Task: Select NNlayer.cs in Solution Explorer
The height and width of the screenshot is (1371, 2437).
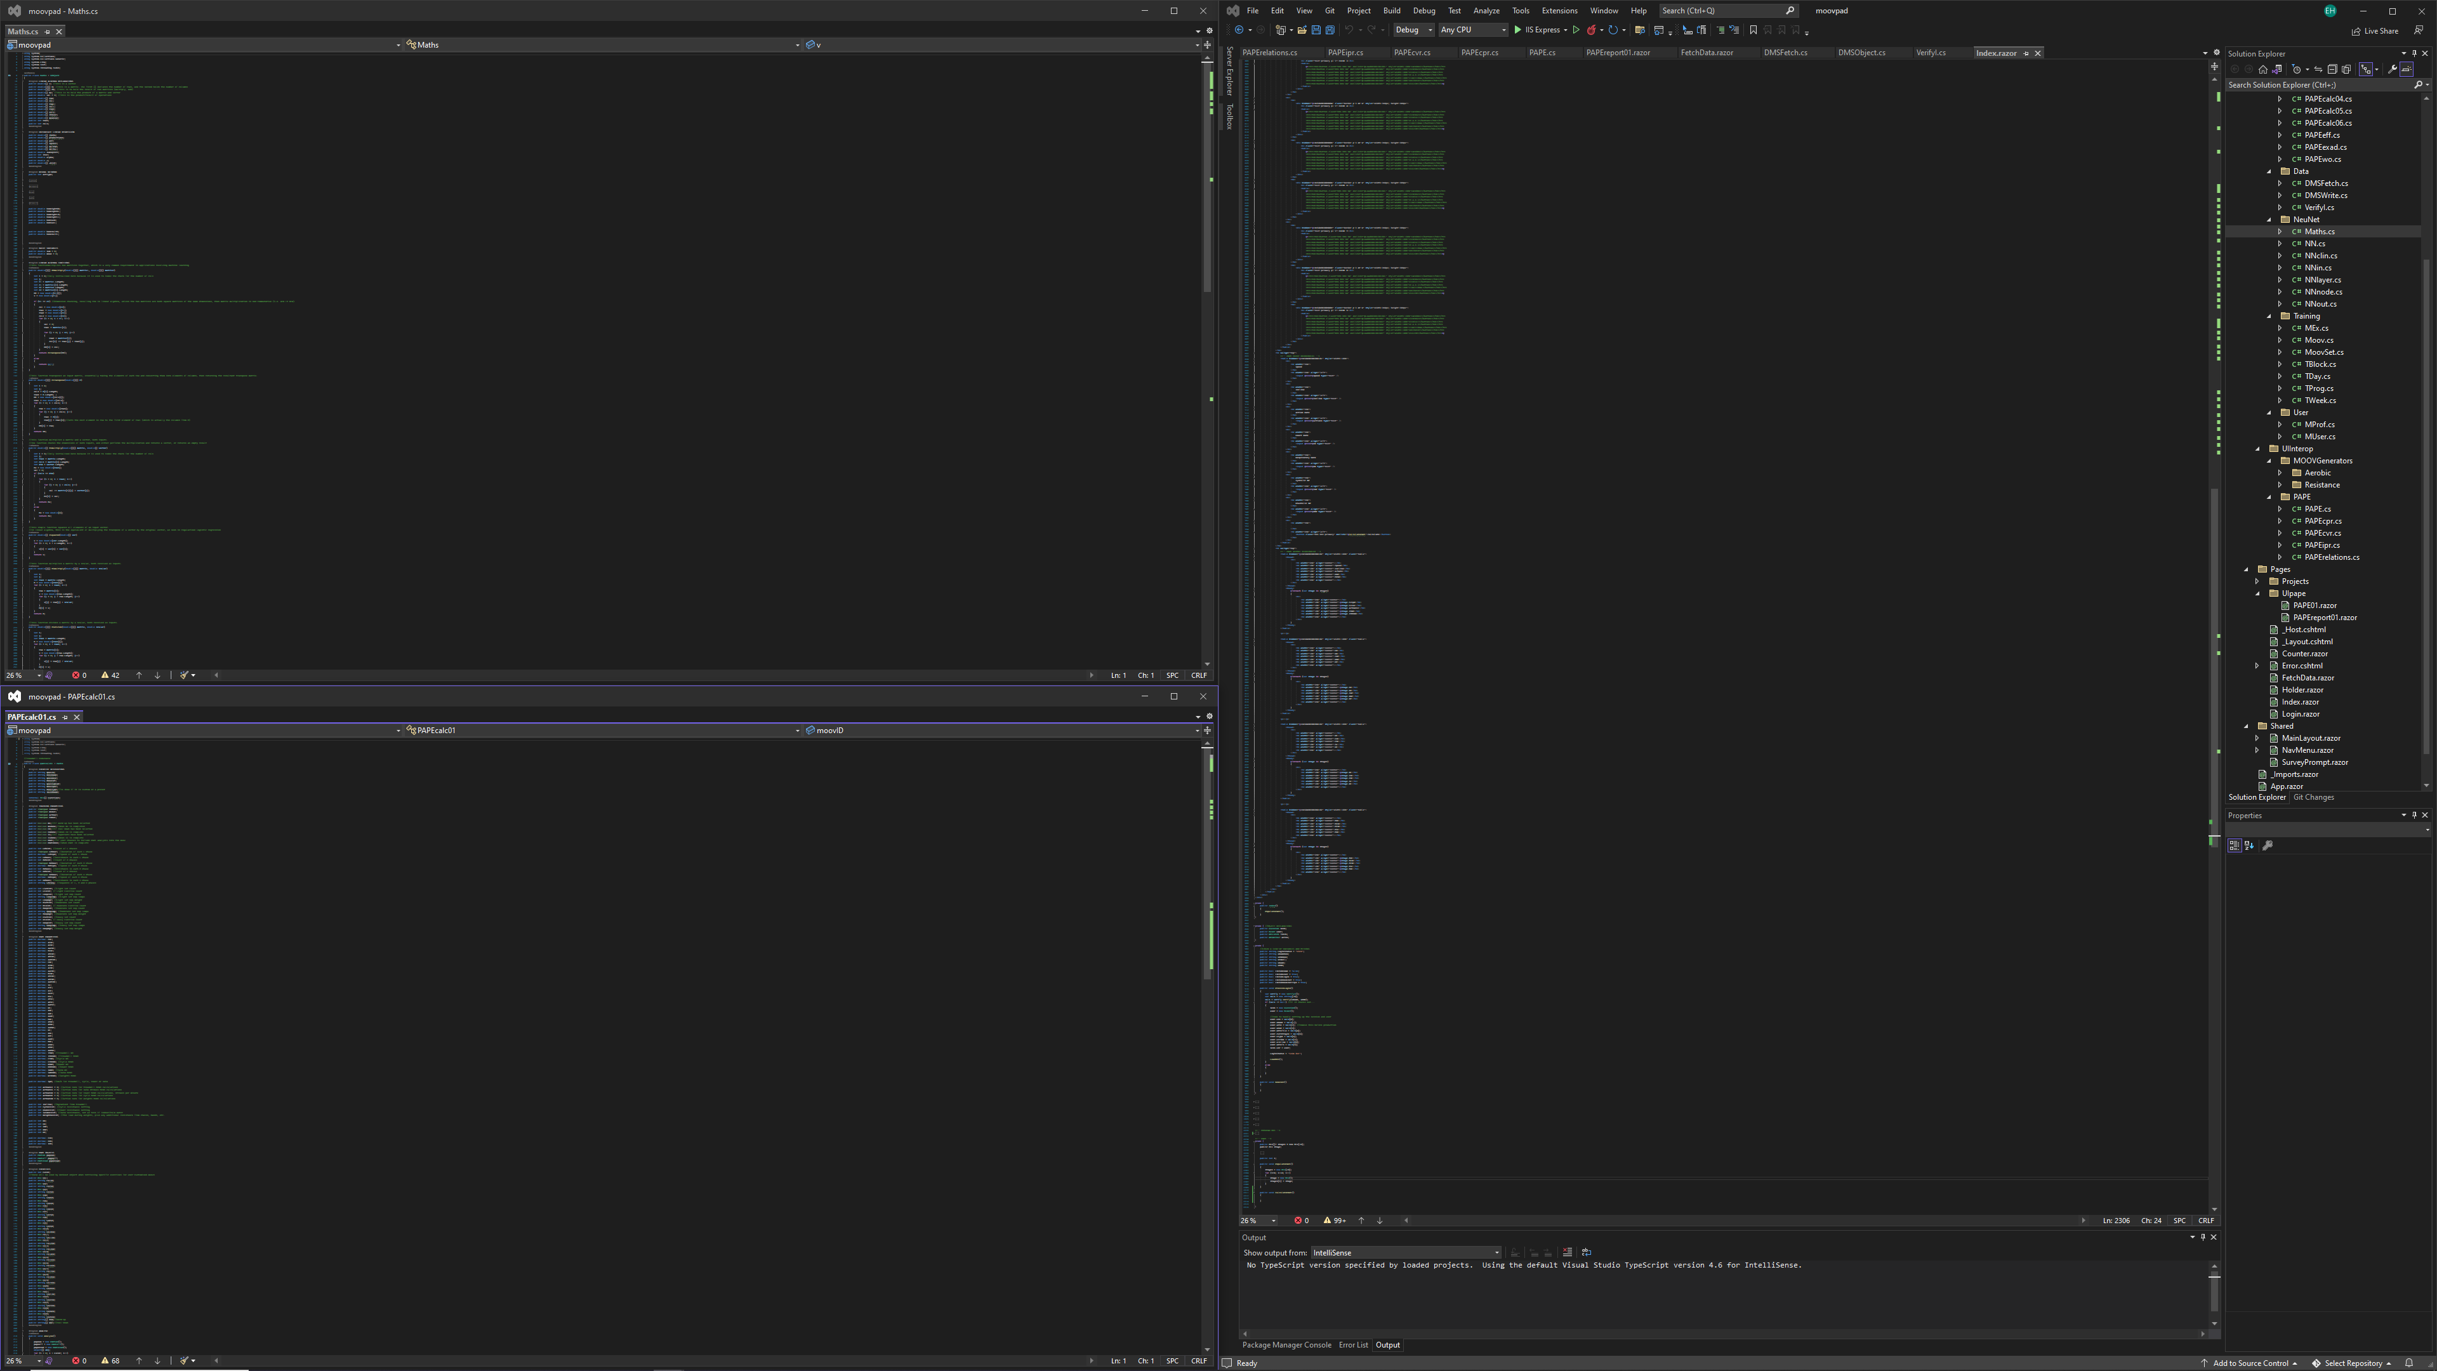Action: click(x=2323, y=280)
